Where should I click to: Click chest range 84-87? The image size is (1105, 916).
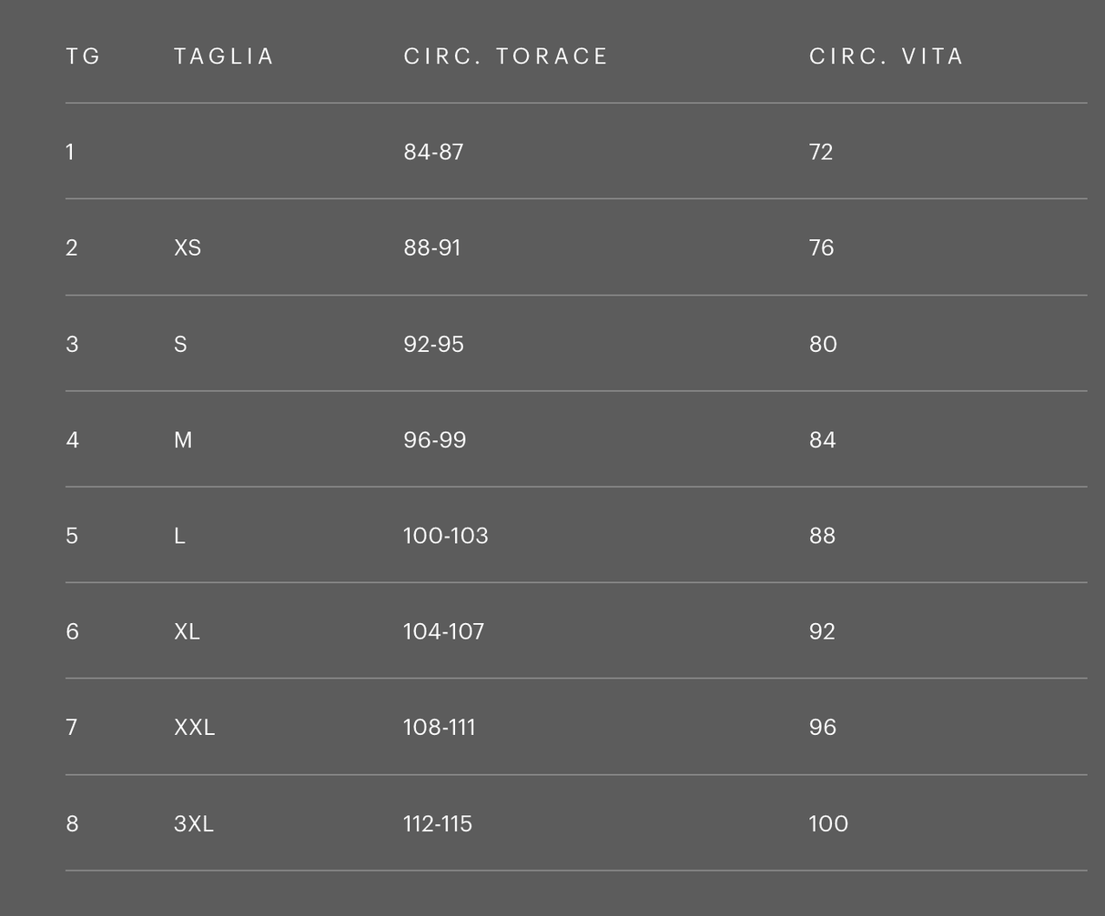coord(433,152)
